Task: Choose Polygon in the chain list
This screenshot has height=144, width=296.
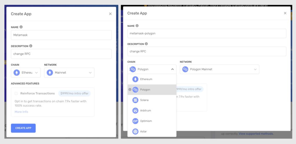Action: pyautogui.click(x=145, y=90)
